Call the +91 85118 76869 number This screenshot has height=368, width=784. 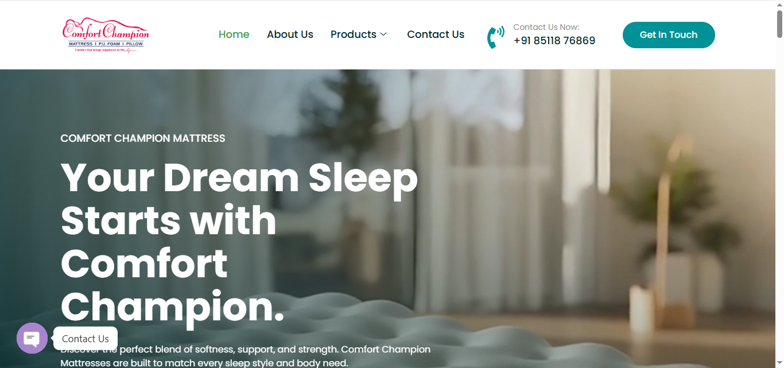coord(554,41)
